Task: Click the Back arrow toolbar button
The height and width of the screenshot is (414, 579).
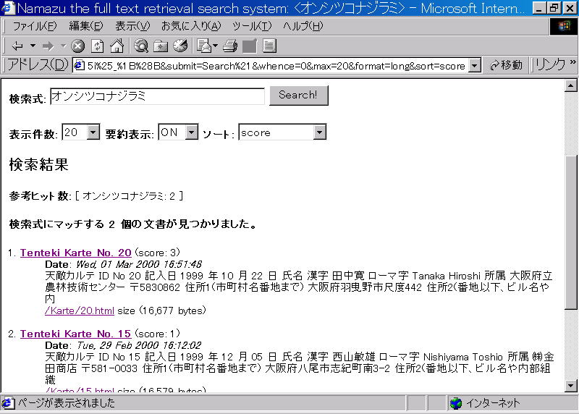Action: tap(17, 46)
